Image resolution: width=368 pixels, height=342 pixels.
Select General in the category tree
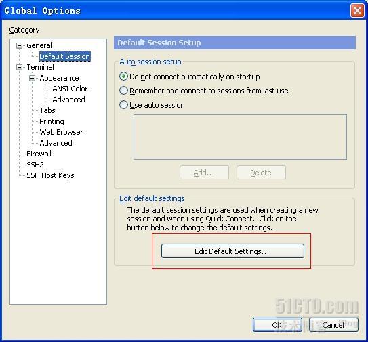pyautogui.click(x=39, y=45)
